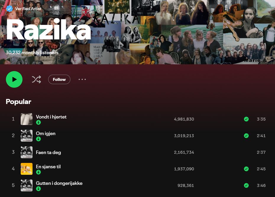
Task: Toggle saved checkmark for Om igjen
Action: click(246, 136)
